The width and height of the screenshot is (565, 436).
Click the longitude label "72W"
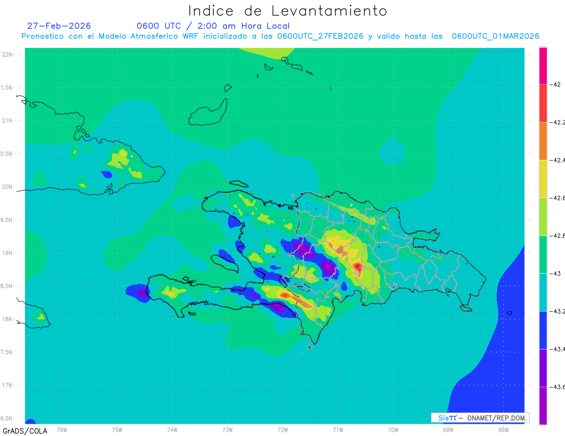(x=282, y=429)
